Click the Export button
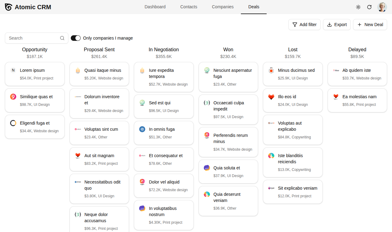Screen dimensions: 392x232 click(337, 25)
